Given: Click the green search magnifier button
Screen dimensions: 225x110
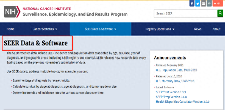Looking at the screenshot, I should point(220,13).
